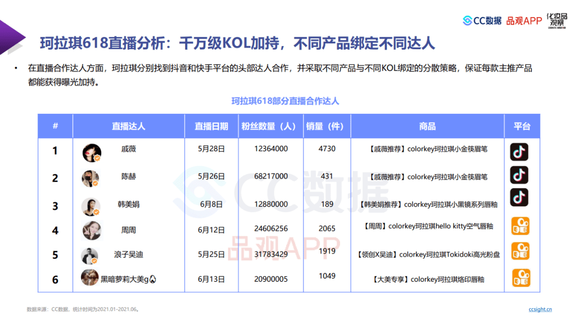This screenshot has width=578, height=325.
Task: Click the follower count 12880000
Action: click(271, 204)
